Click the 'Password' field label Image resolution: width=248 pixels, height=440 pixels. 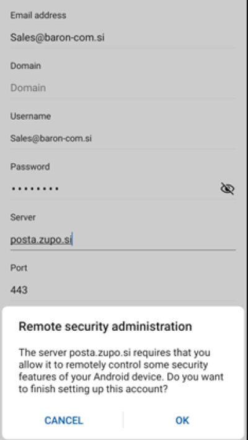[x=30, y=167]
